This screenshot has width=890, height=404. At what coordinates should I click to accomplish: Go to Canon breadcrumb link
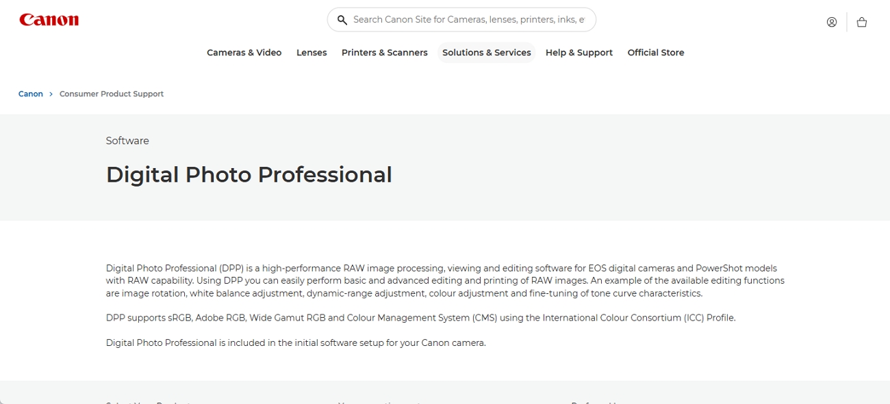[x=31, y=94]
